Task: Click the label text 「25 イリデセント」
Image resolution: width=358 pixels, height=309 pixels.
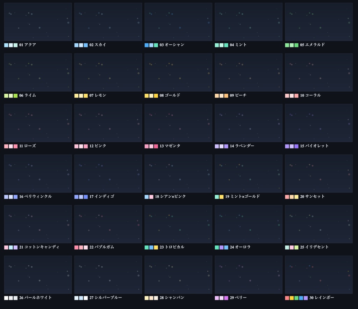Action: pos(314,247)
